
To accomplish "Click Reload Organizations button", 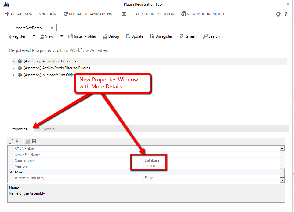I will pos(88,14).
